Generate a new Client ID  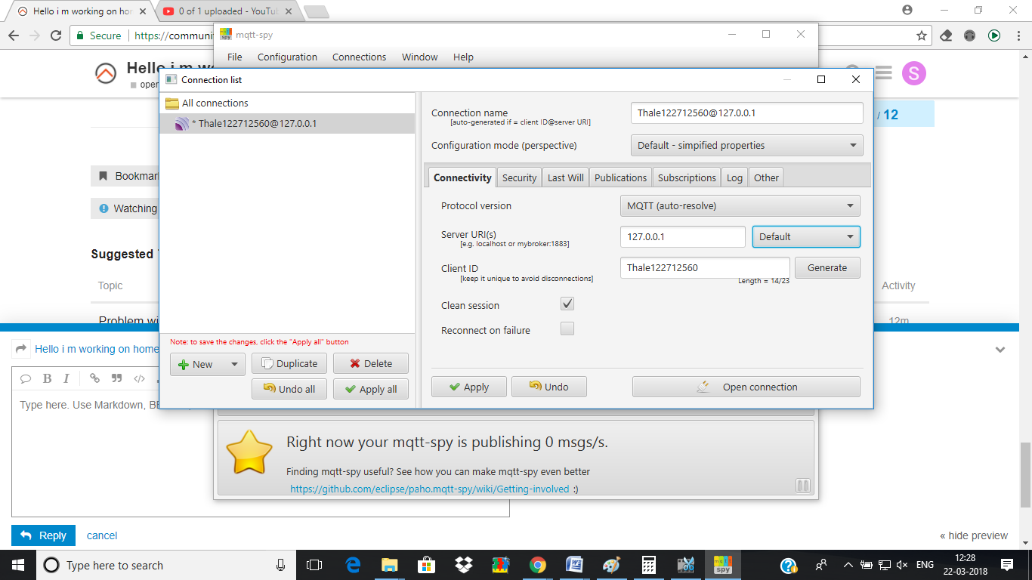coord(827,267)
